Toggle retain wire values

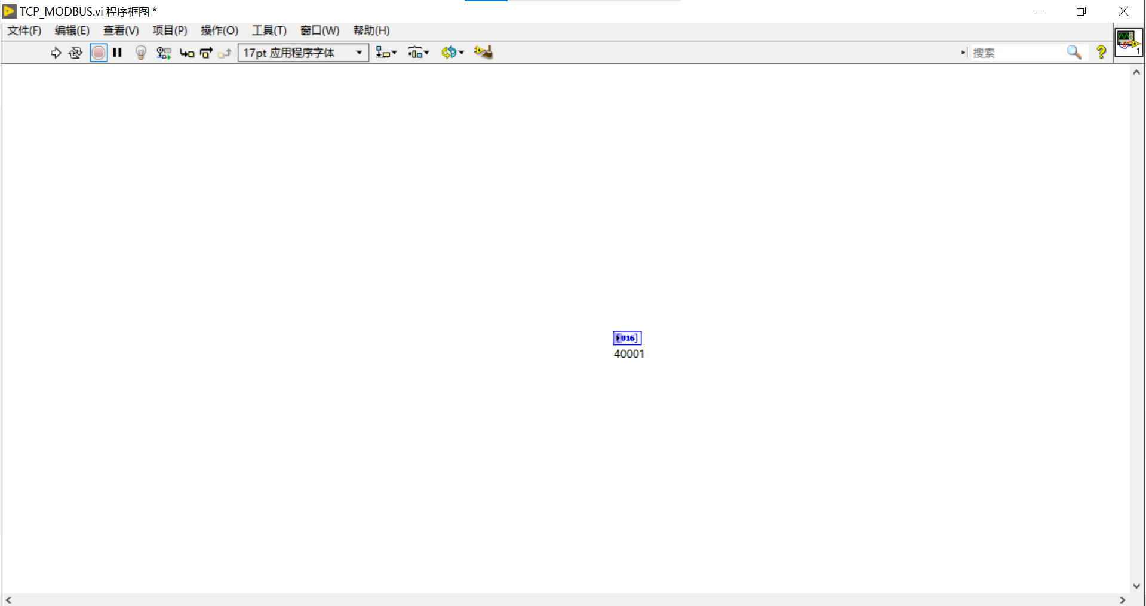click(x=164, y=53)
